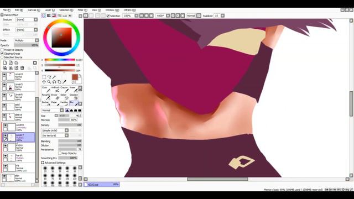Select the zoom magnifier tool

click(x=49, y=82)
